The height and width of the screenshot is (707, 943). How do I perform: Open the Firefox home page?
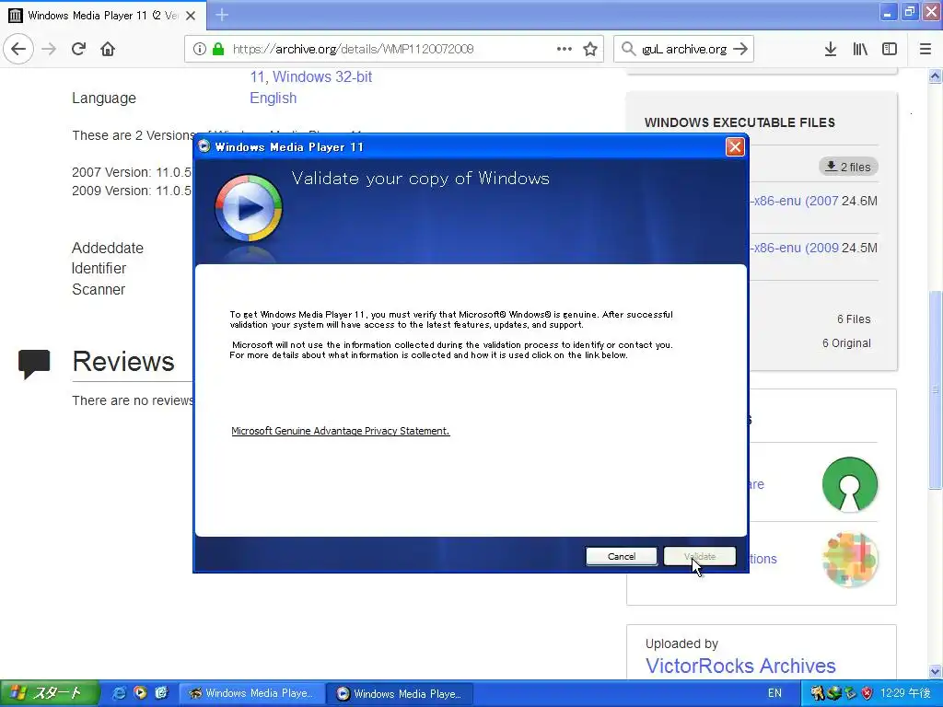tap(108, 49)
